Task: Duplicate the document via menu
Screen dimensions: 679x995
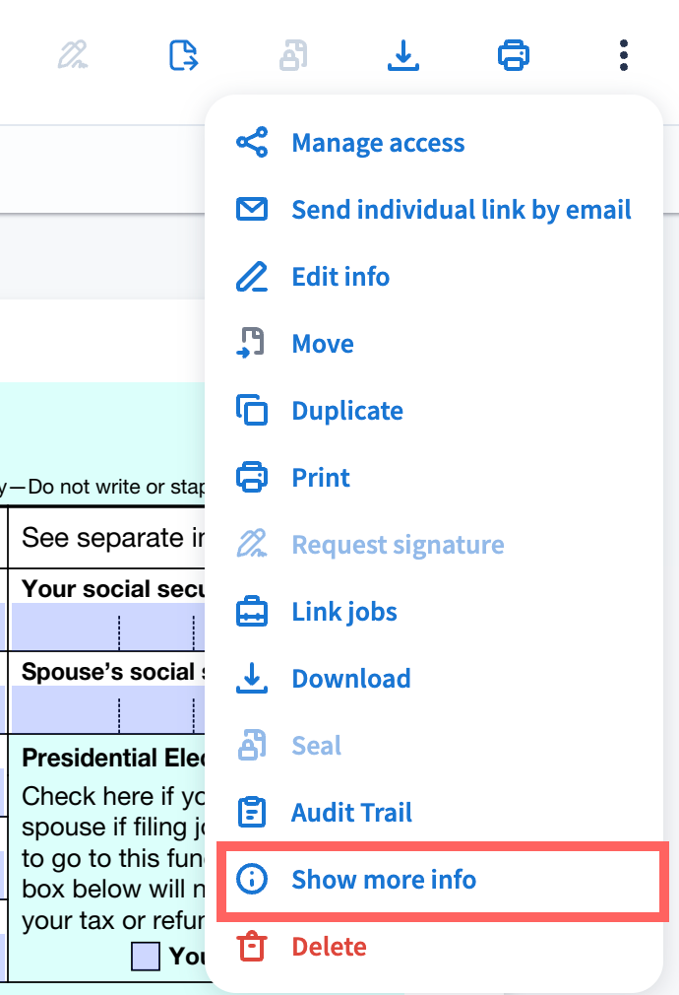Action: [347, 411]
